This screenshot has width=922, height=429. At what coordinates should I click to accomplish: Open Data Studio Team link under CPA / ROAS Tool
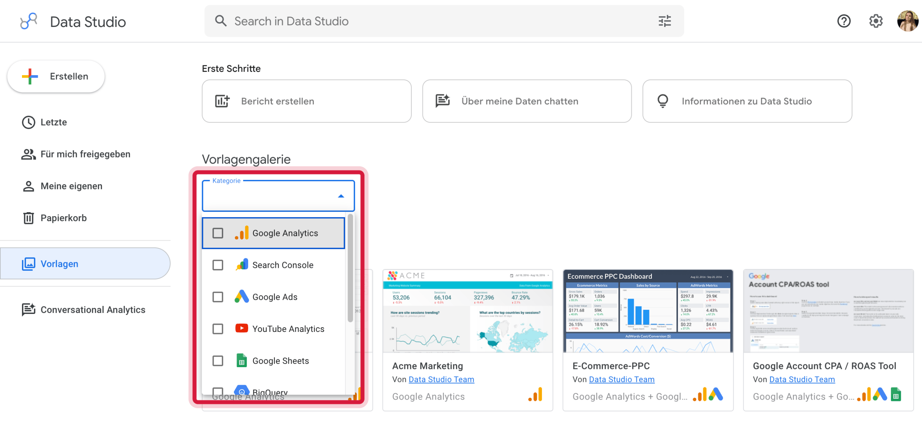tap(802, 379)
